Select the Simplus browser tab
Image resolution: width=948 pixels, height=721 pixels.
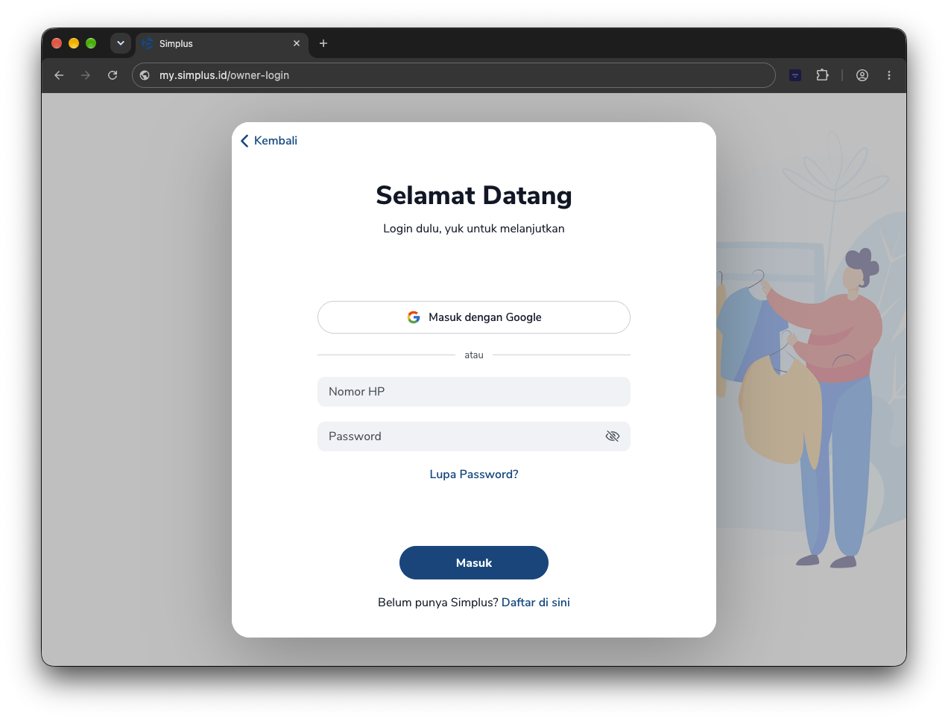pyautogui.click(x=221, y=44)
